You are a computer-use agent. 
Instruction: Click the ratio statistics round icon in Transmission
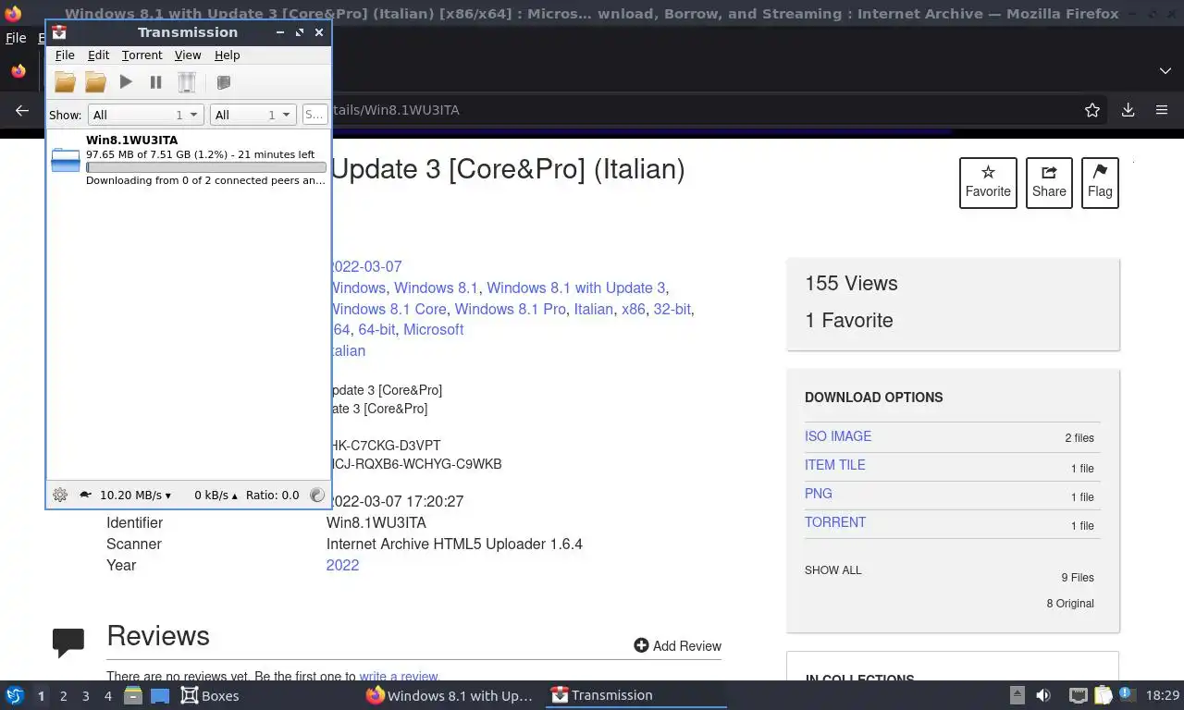point(317,495)
